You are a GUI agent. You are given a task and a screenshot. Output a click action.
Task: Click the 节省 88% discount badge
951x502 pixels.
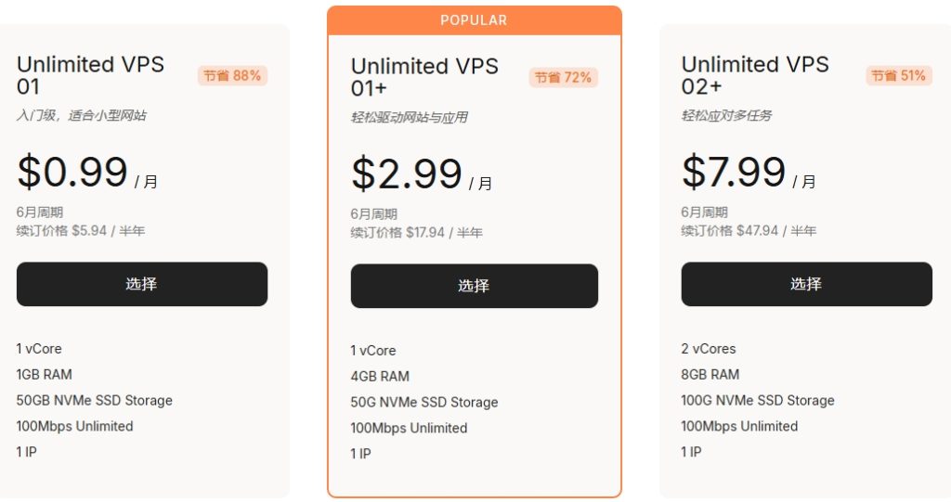pos(232,76)
